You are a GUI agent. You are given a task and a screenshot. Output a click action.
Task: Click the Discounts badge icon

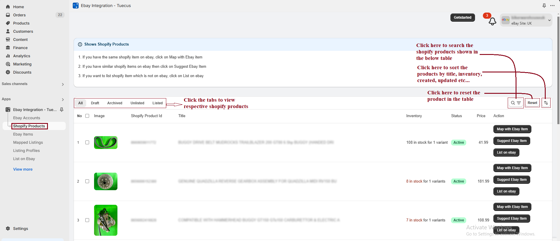click(8, 72)
